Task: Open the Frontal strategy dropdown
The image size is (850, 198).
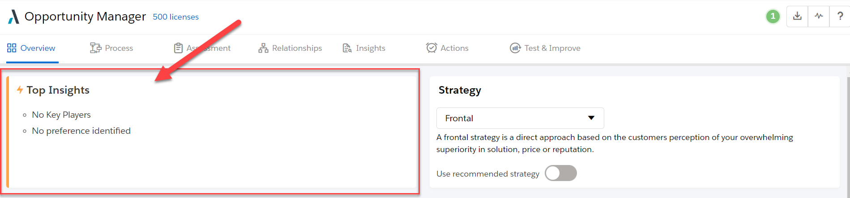Action: click(x=520, y=118)
